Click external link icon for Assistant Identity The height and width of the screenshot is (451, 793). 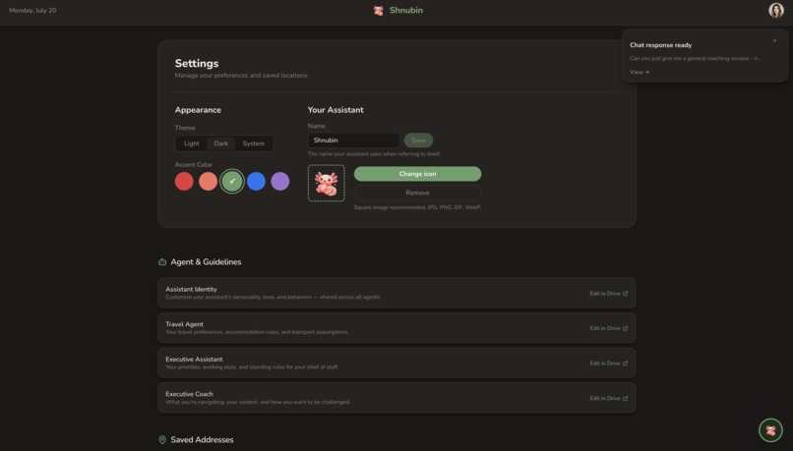(625, 294)
